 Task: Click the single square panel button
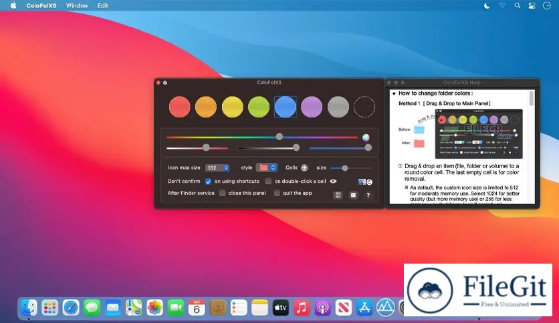click(x=353, y=195)
